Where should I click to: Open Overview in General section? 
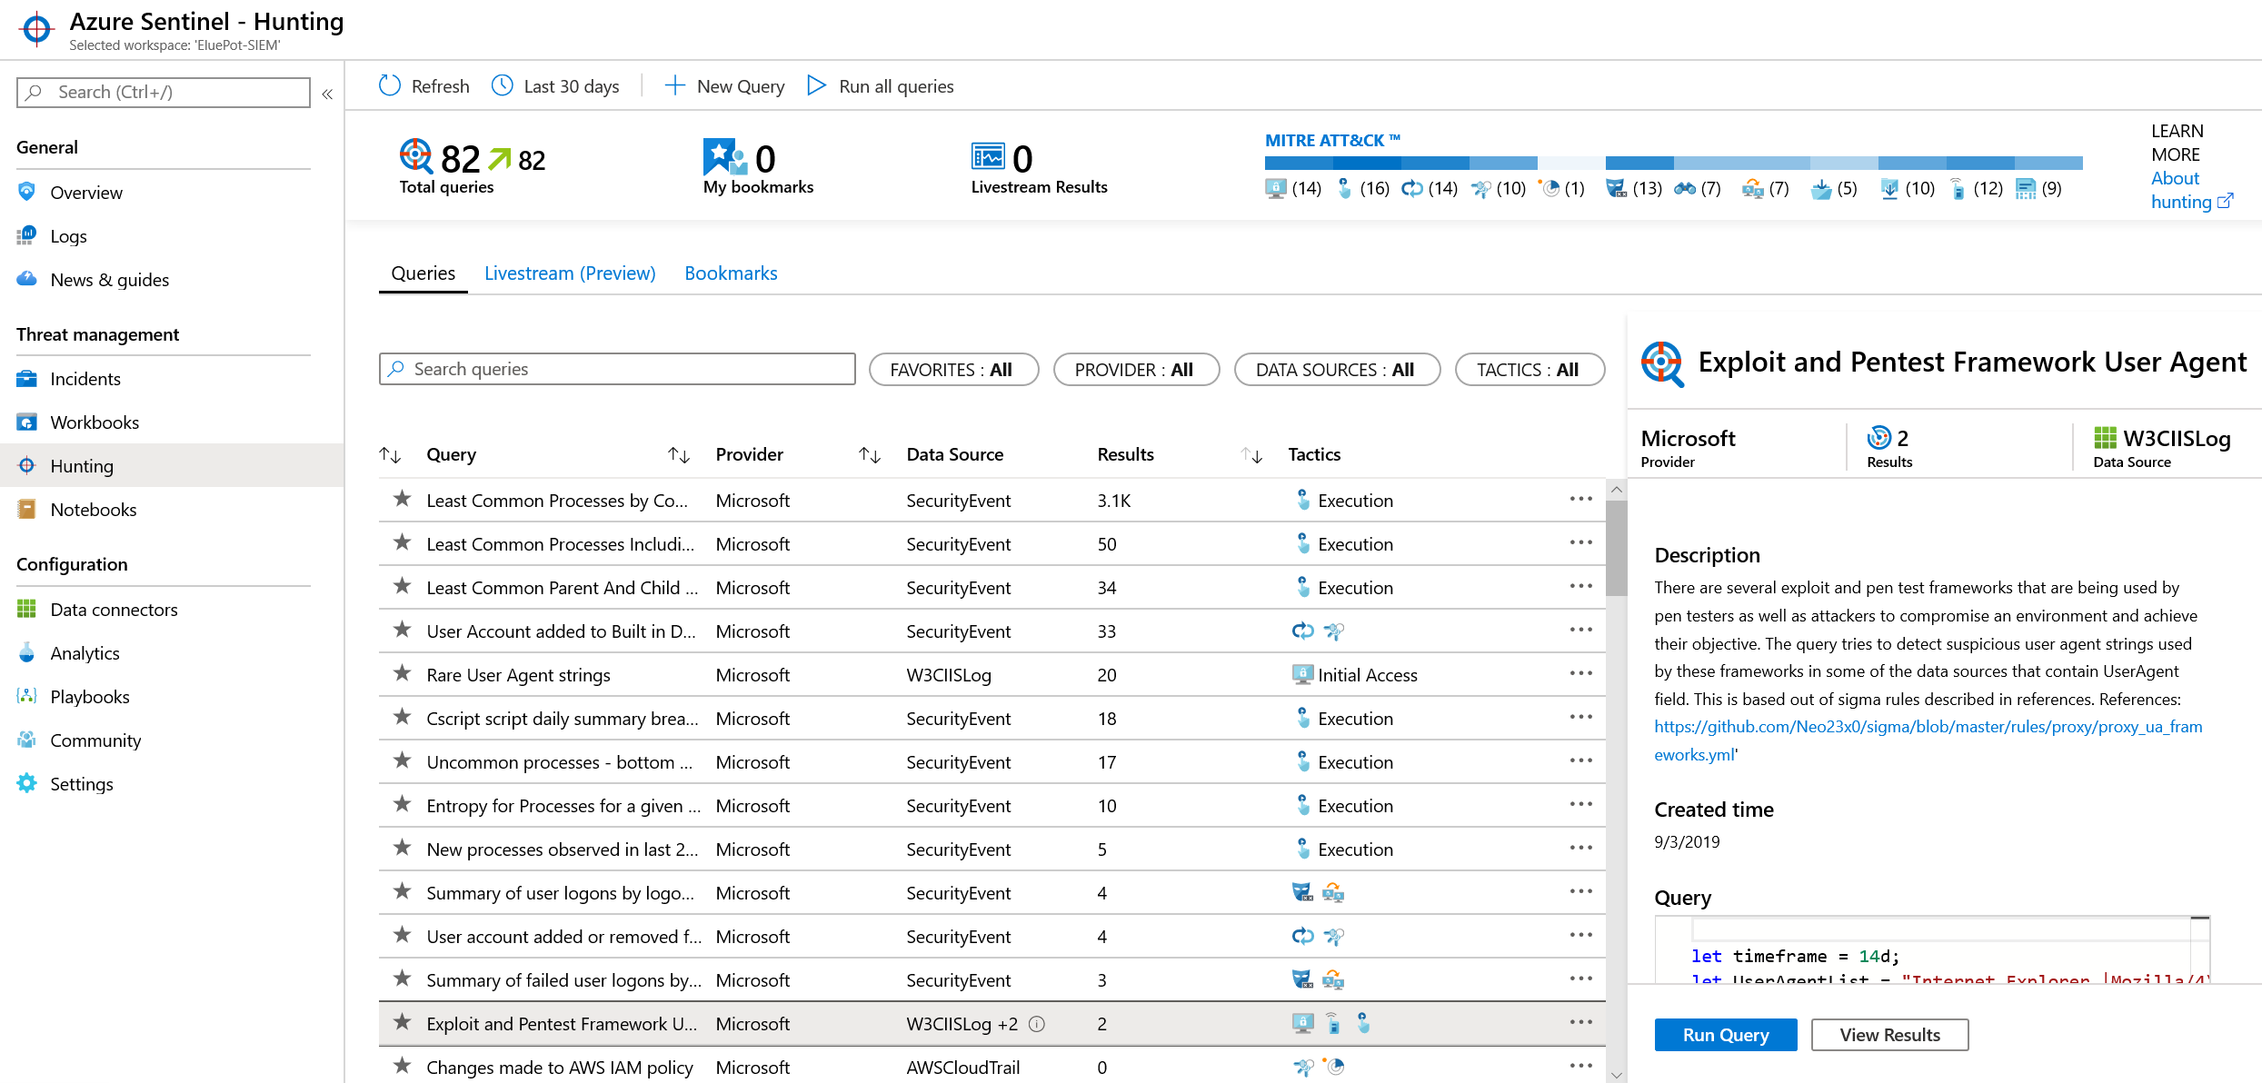tap(86, 192)
